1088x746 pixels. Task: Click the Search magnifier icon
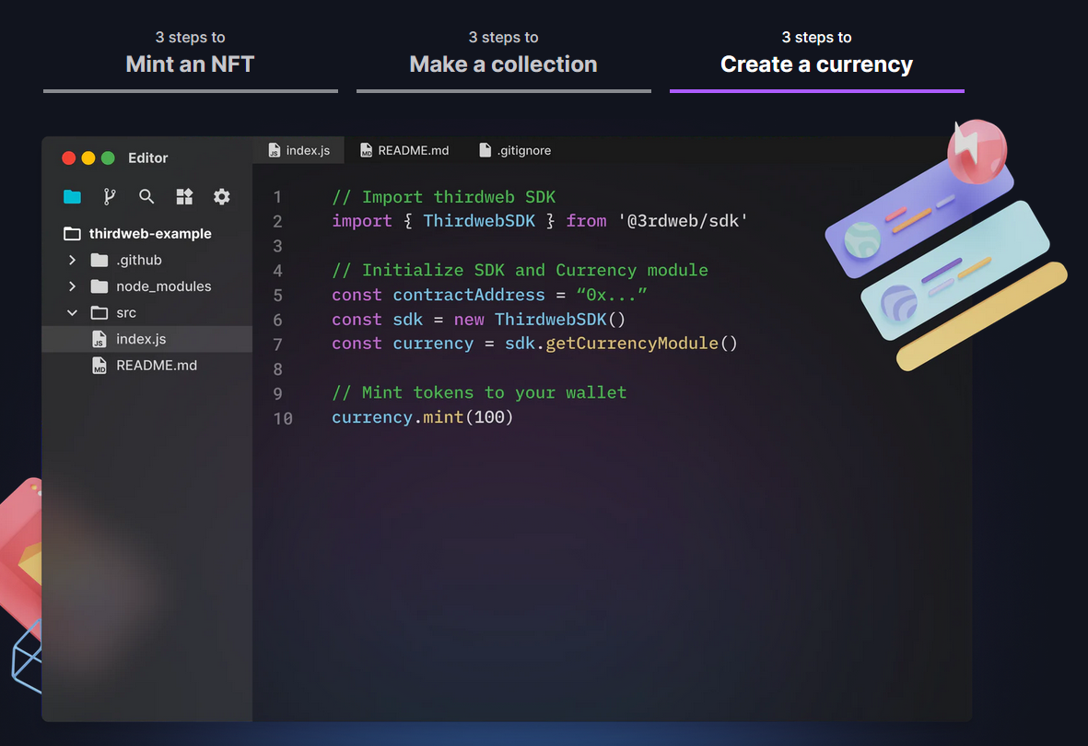[146, 196]
